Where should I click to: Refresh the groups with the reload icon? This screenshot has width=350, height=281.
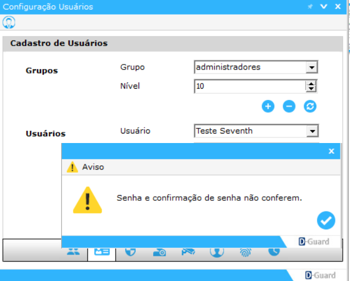[x=310, y=106]
